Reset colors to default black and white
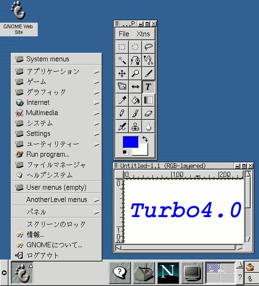The height and width of the screenshot is (286, 259). pyautogui.click(x=125, y=152)
